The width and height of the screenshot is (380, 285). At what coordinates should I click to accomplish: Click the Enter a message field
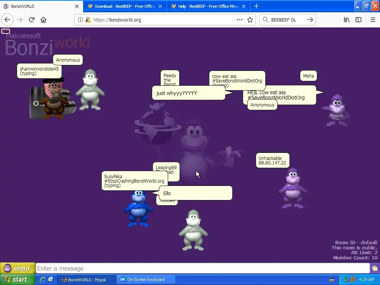pos(203,268)
